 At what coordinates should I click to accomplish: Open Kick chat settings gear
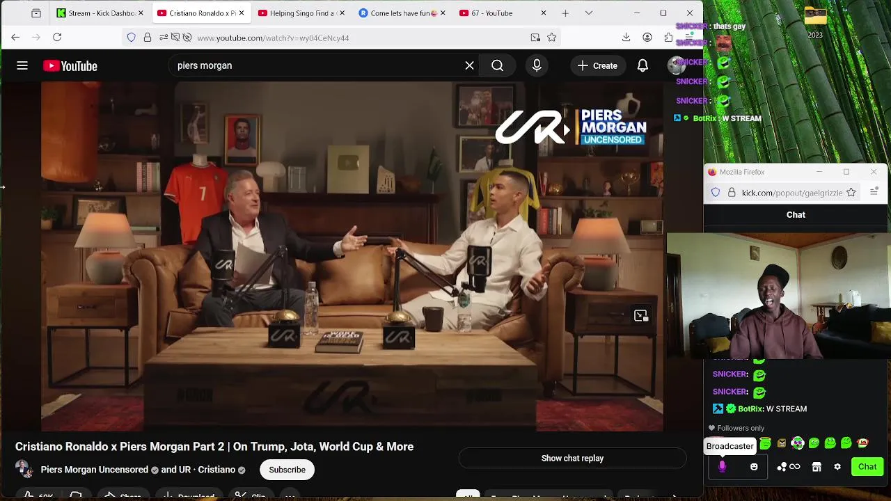click(x=837, y=467)
